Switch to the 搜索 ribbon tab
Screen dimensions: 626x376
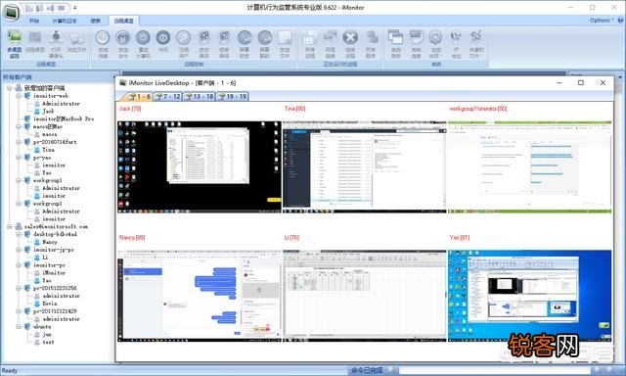[96, 21]
